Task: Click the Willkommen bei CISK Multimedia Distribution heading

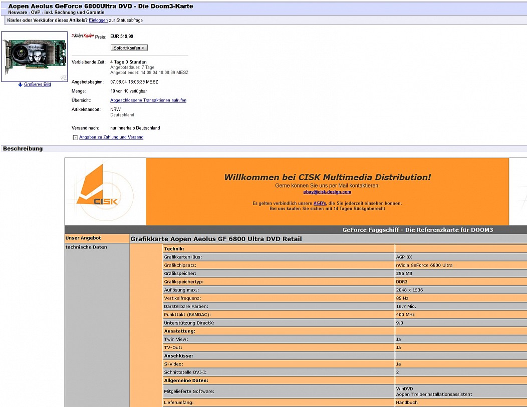Action: click(x=327, y=177)
